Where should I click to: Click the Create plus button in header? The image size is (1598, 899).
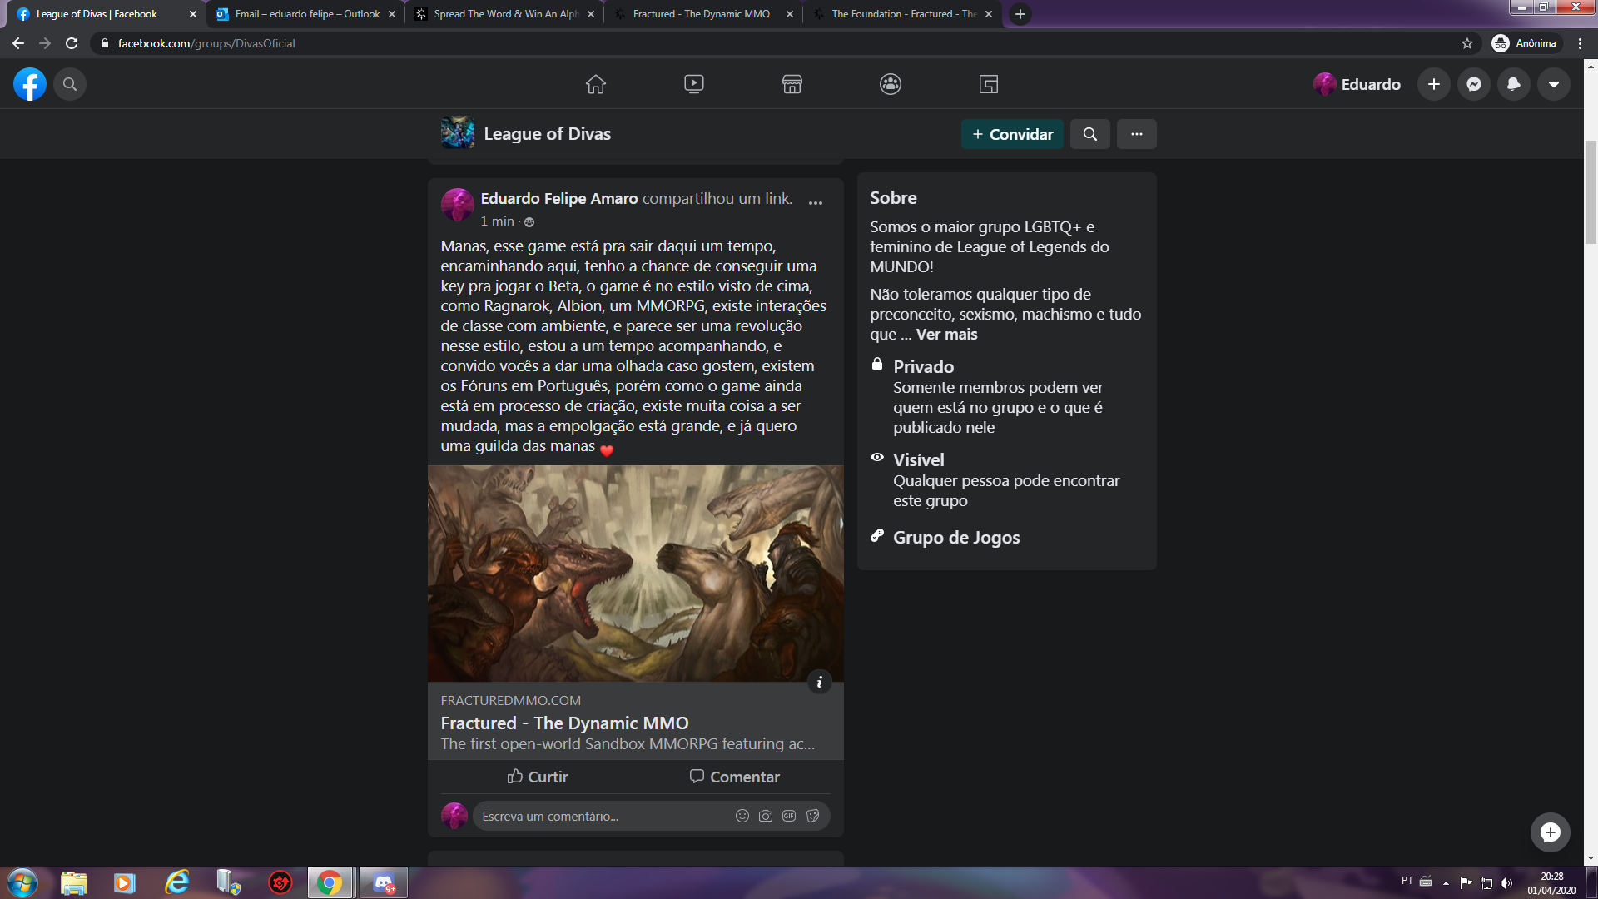click(x=1434, y=84)
